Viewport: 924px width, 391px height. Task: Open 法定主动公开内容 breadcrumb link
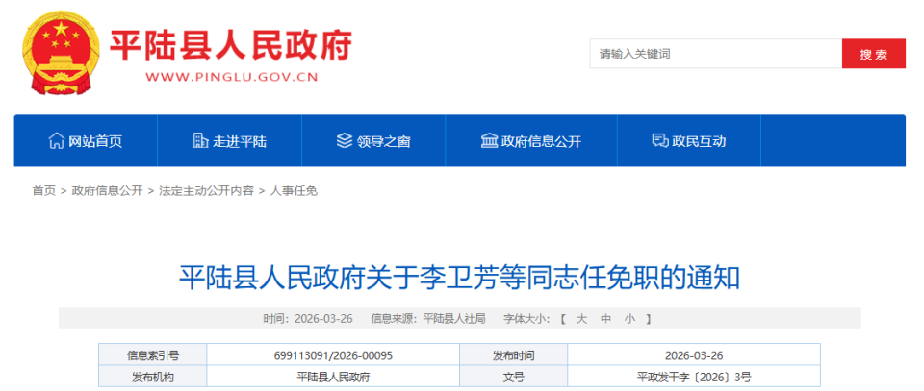(x=206, y=190)
